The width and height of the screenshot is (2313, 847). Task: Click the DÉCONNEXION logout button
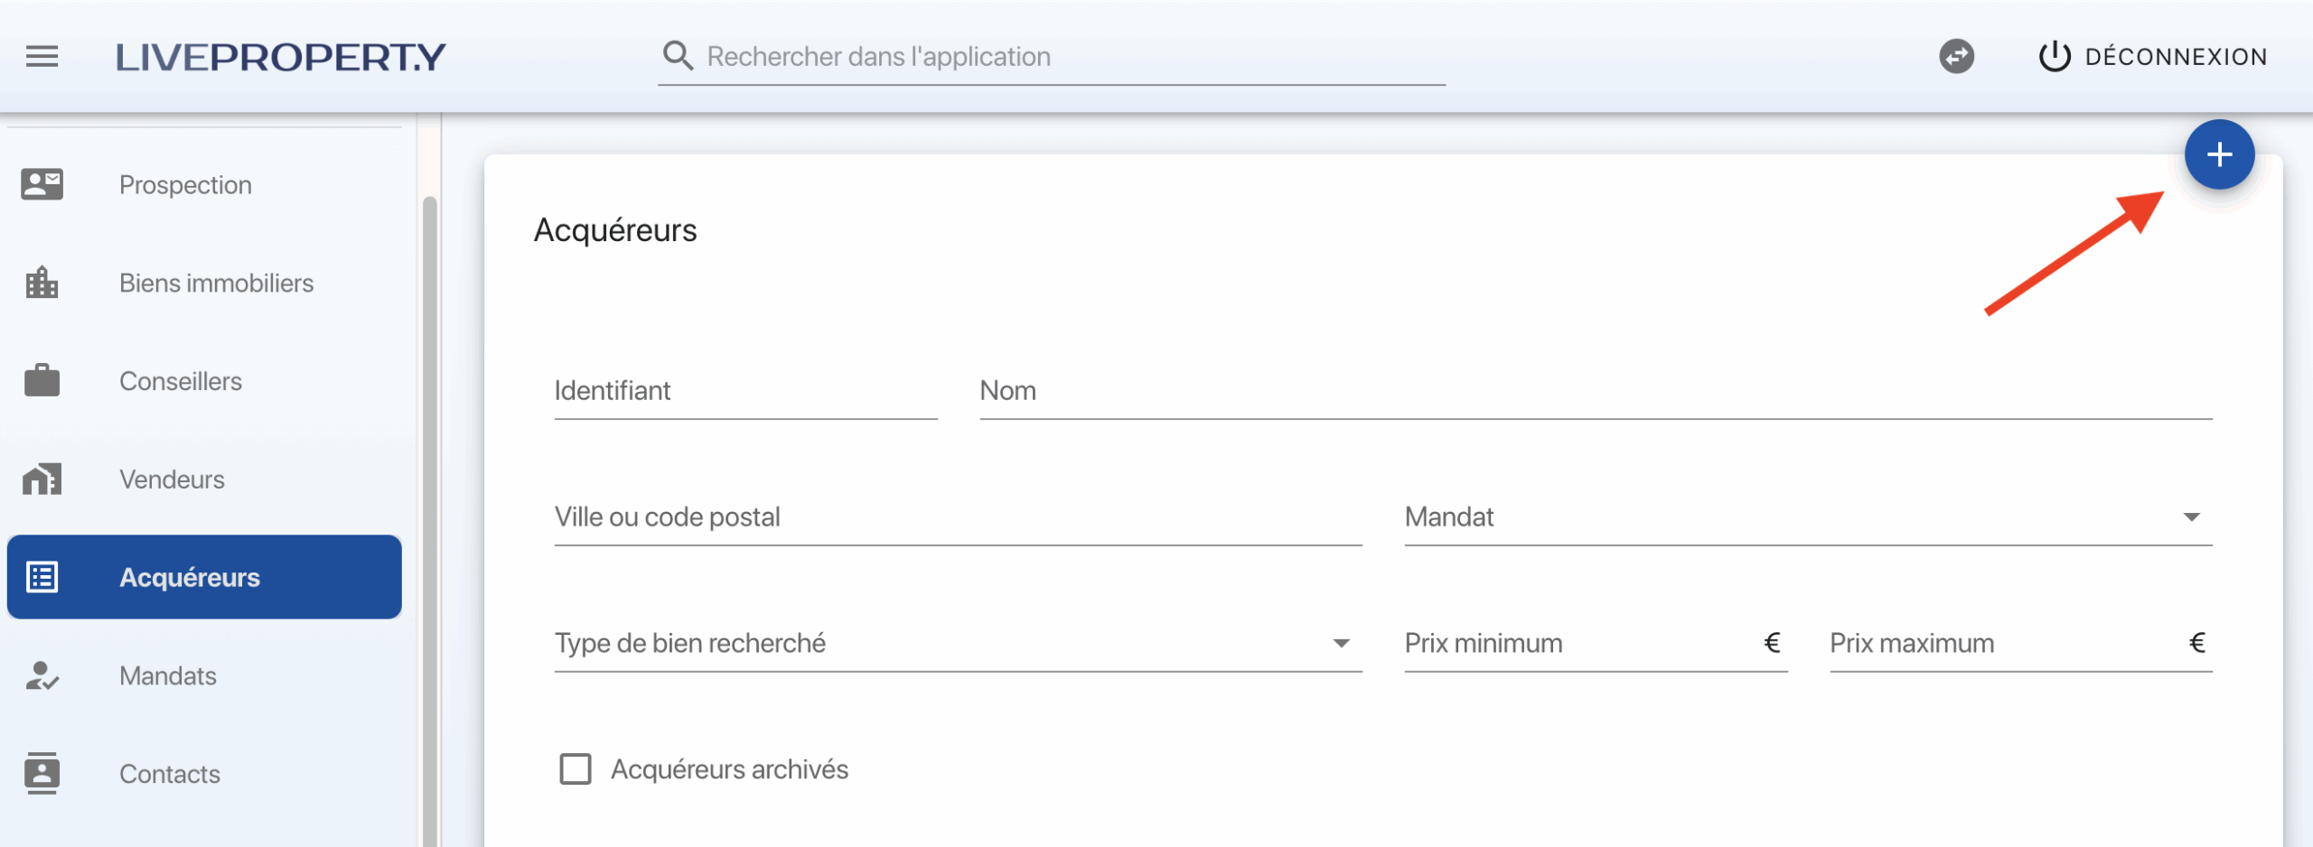click(2153, 57)
